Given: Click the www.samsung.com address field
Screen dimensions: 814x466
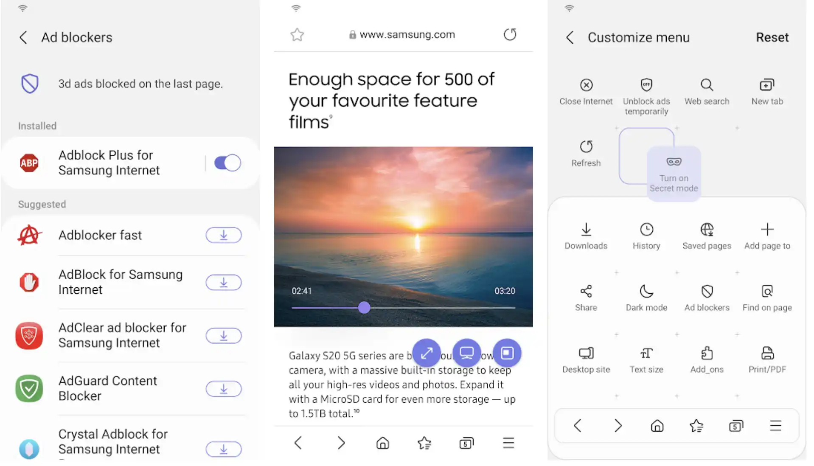Looking at the screenshot, I should click(401, 34).
